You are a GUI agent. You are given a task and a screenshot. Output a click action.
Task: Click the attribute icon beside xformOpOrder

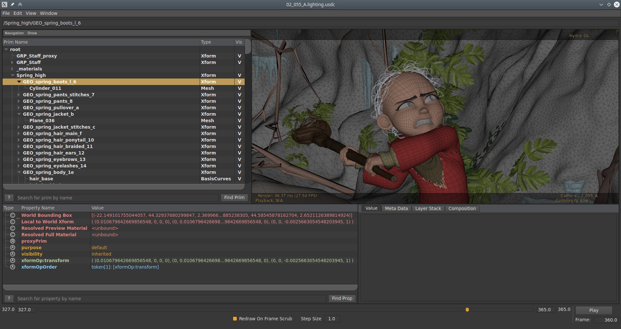coord(13,267)
